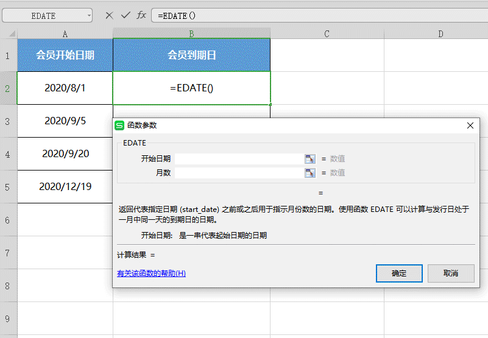Image resolution: width=488 pixels, height=338 pixels.
Task: Click 取消 button
Action: pyautogui.click(x=451, y=273)
